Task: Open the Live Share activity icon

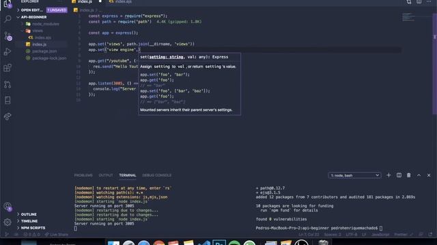Action: 8,116
